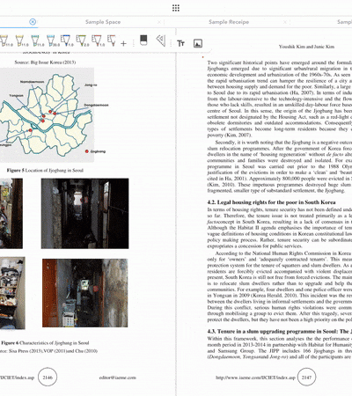Click the 'Dongdaemoon' map label
Viewport: 352px width, 396px height.
click(x=96, y=105)
